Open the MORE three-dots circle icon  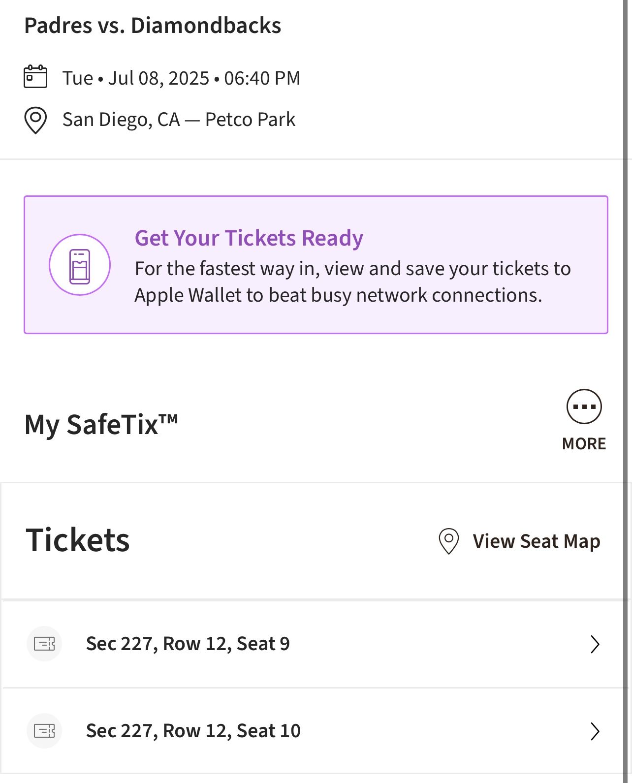click(584, 407)
